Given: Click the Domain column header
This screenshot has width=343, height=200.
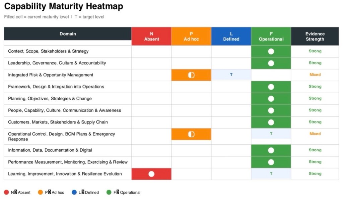Looking at the screenshot, I should 68,34.
